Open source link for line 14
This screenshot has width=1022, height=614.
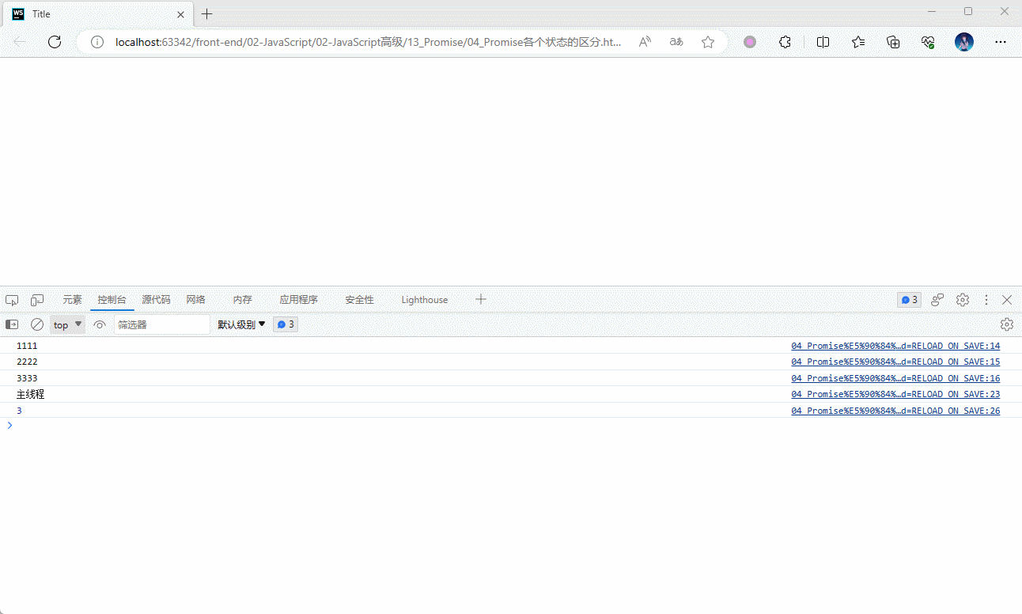(x=895, y=346)
